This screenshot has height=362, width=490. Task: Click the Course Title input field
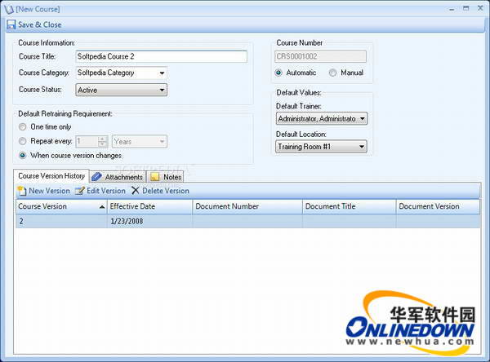point(160,56)
